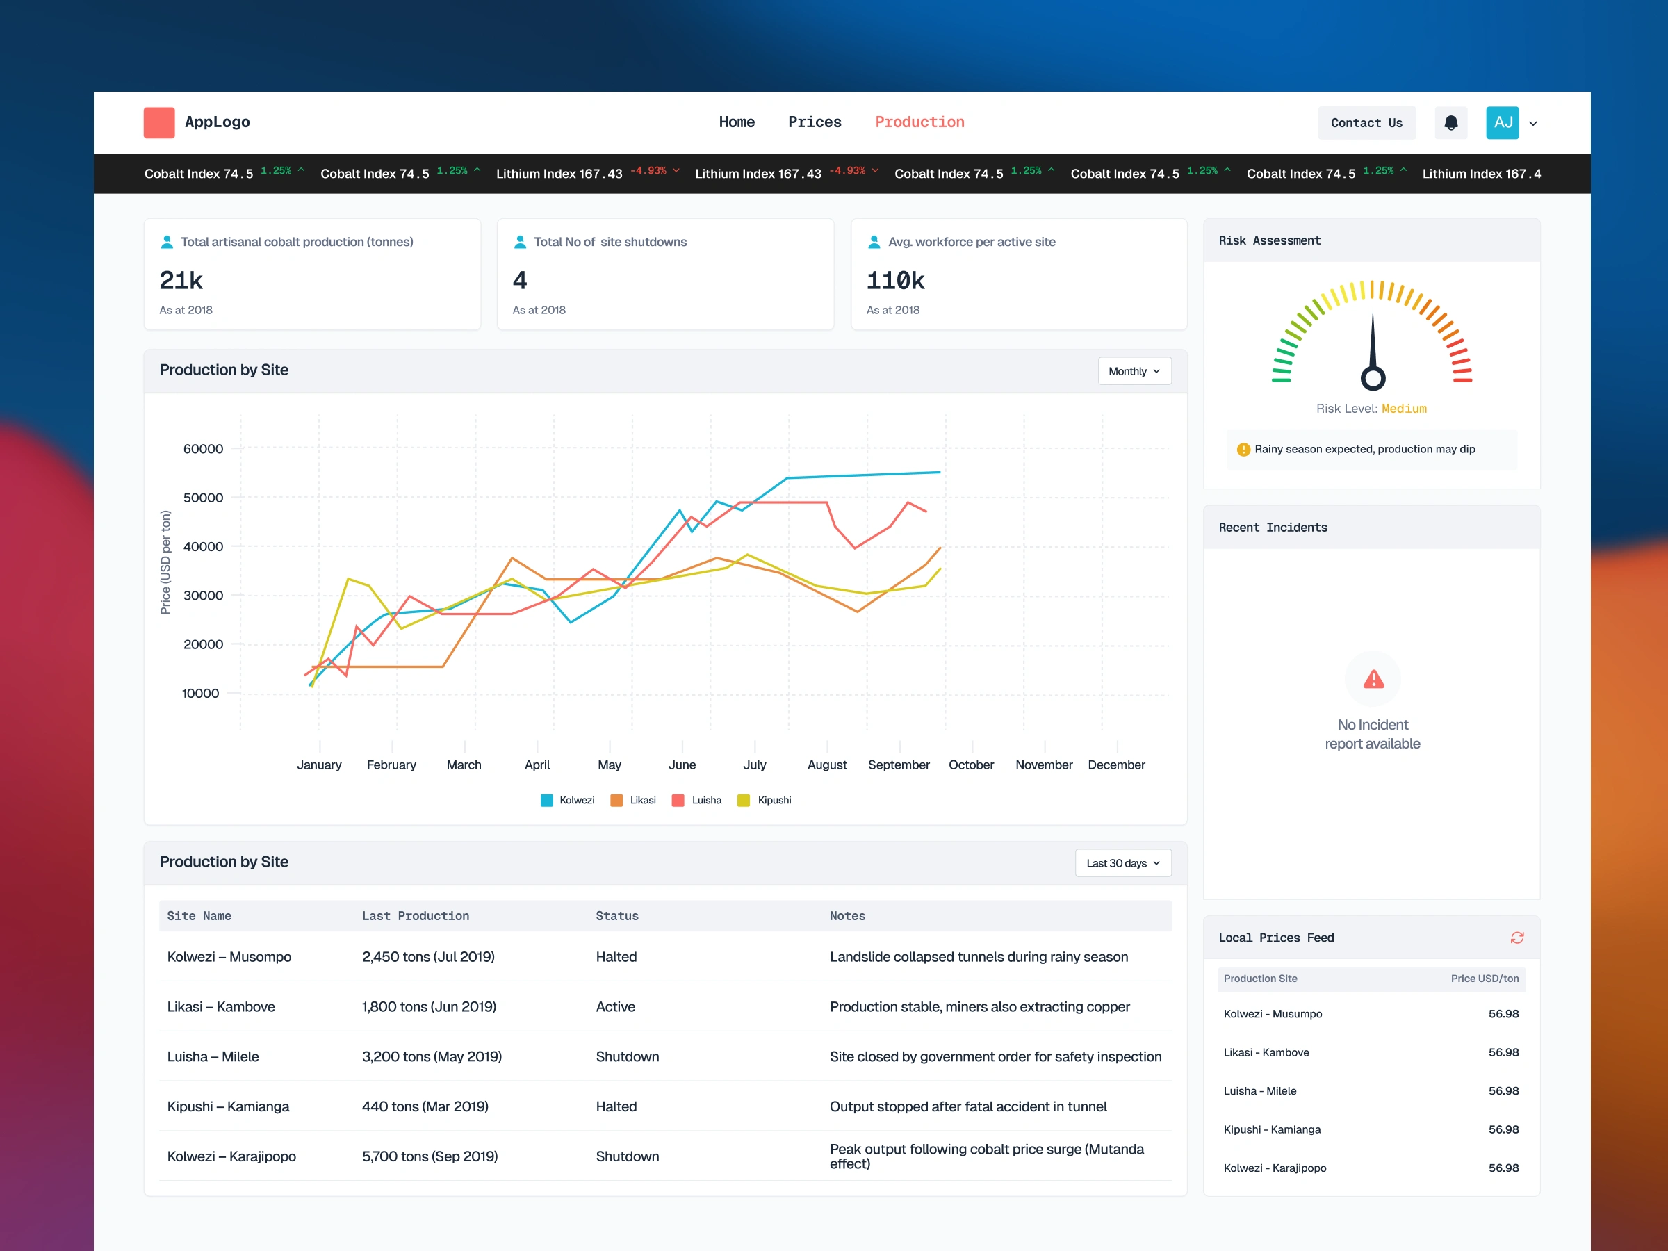Click the AJ user avatar
This screenshot has height=1251, width=1668.
click(x=1502, y=123)
